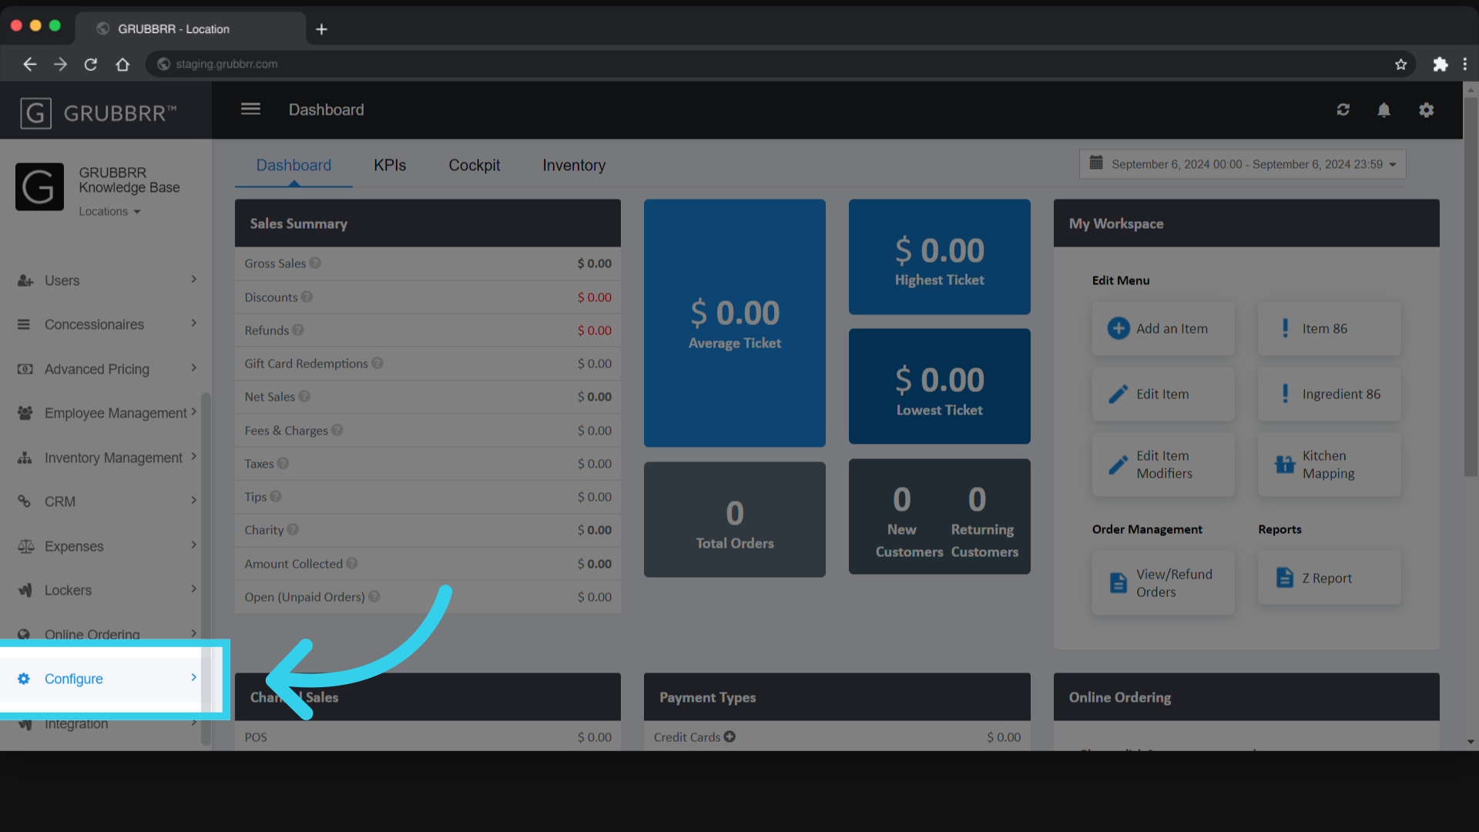The width and height of the screenshot is (1479, 832).
Task: Click the Total Orders card
Action: [x=735, y=519]
